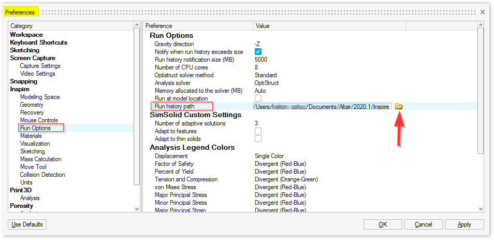Enable the Adapt to thin solids checkbox
Image resolution: width=494 pixels, height=240 pixels.
coord(258,139)
